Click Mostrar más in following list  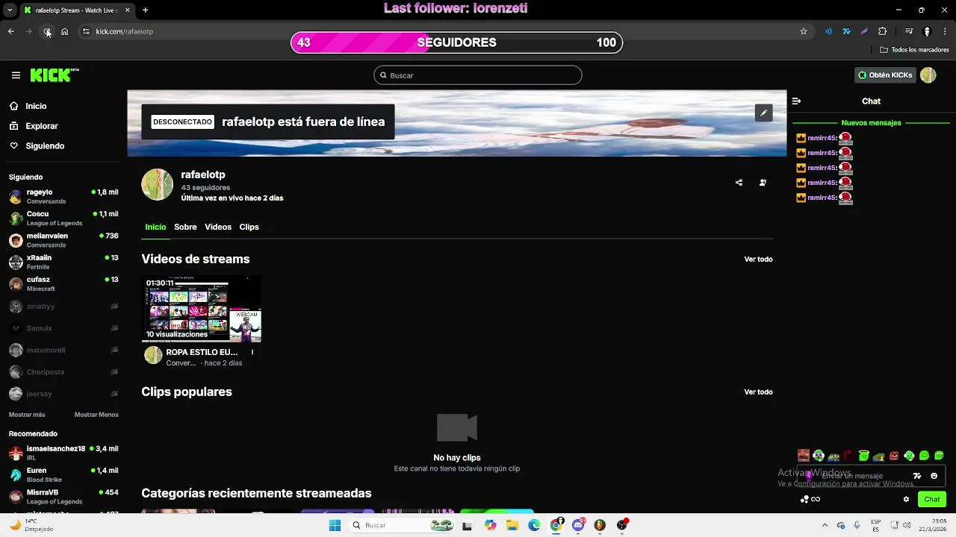point(27,415)
